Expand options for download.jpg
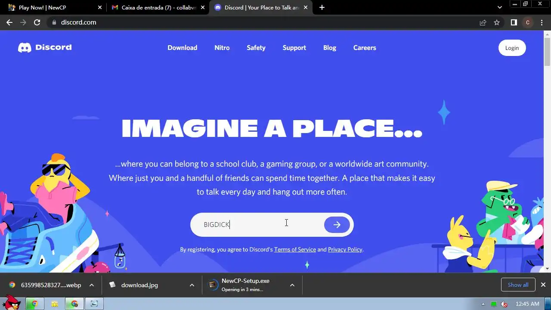The height and width of the screenshot is (310, 551). pos(192,285)
